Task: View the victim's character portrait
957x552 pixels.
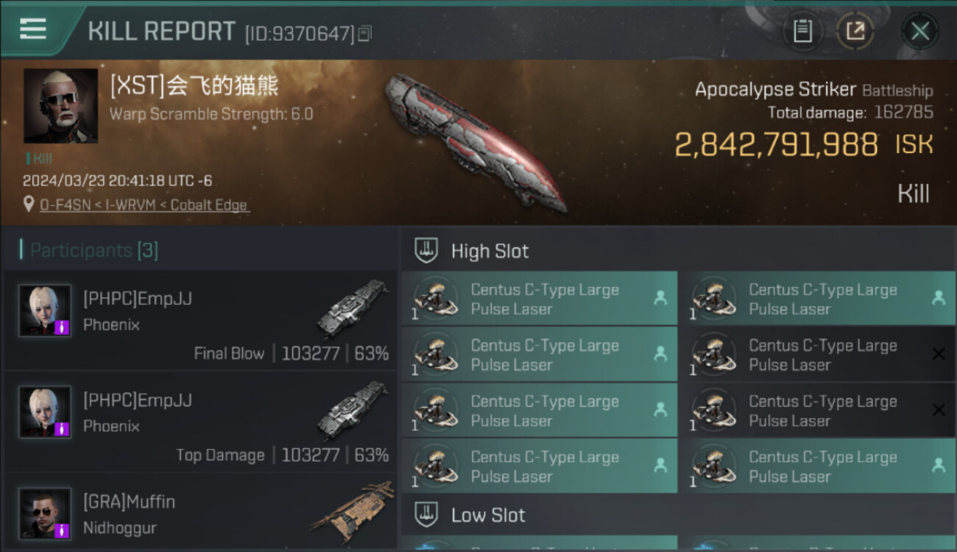Action: pyautogui.click(x=60, y=106)
